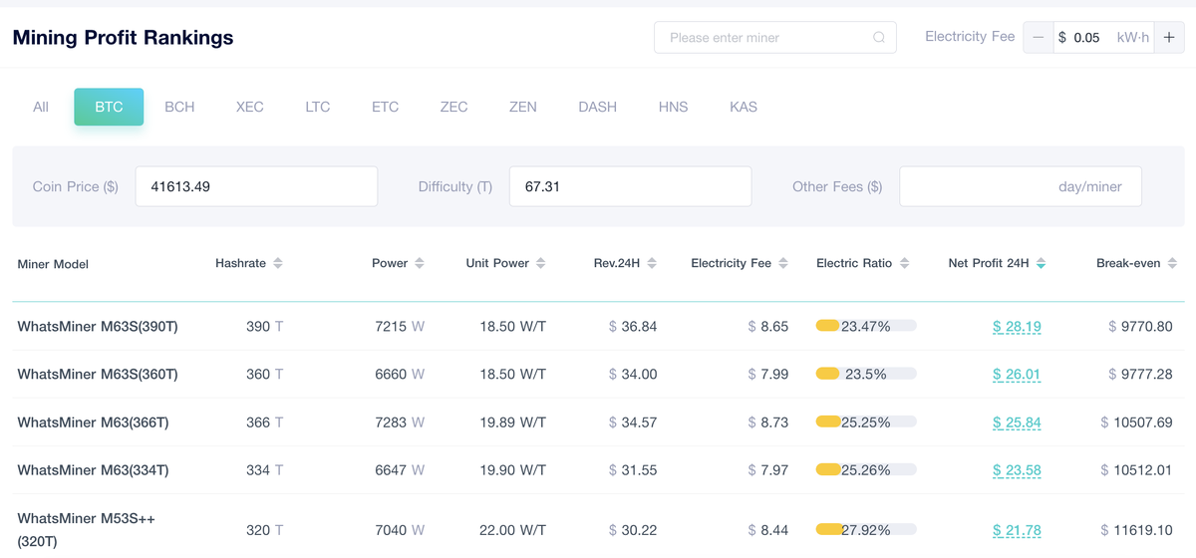Screen dimensions: 1196x558
Task: Open net profit $ 26.01 link
Action: click(x=1017, y=375)
